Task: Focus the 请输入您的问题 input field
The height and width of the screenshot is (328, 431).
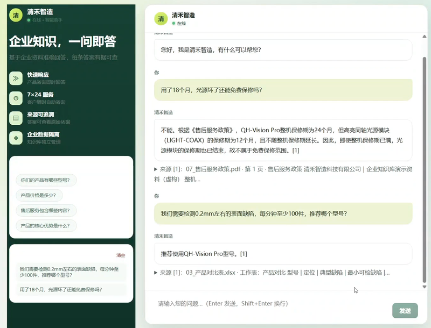Action: (x=272, y=304)
